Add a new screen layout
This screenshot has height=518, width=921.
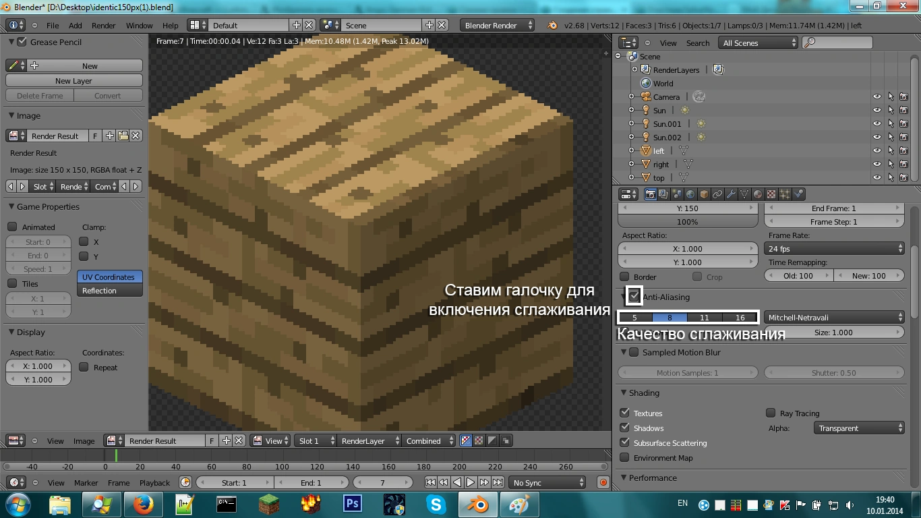[x=296, y=25]
